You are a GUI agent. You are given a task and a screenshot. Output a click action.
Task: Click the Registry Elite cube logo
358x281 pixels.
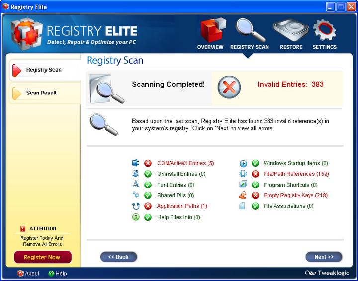pyautogui.click(x=27, y=33)
